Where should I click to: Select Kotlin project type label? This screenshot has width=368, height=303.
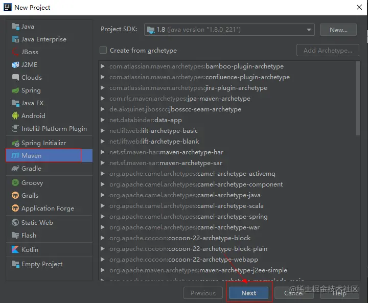point(30,249)
